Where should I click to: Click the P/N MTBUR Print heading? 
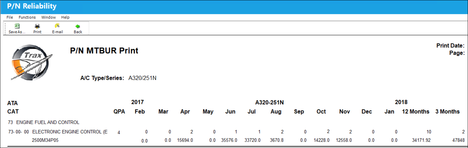104,51
